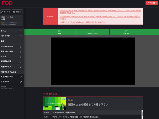Open FODプレミアムとは in the sidebar
The height and width of the screenshot is (119, 159).
12,72
